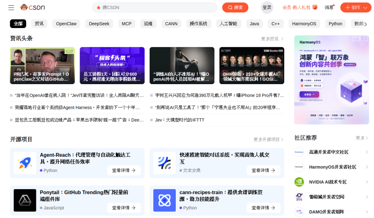Image resolution: width=374 pixels, height=218 pixels.
Task: Click the HarmonyOS开发者社区 avatar icon
Action: (299, 167)
